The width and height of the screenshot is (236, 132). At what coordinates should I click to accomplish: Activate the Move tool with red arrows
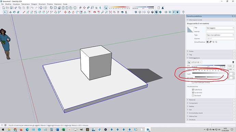point(65,12)
